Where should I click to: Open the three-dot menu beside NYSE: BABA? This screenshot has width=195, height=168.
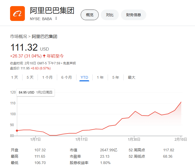[56, 19]
